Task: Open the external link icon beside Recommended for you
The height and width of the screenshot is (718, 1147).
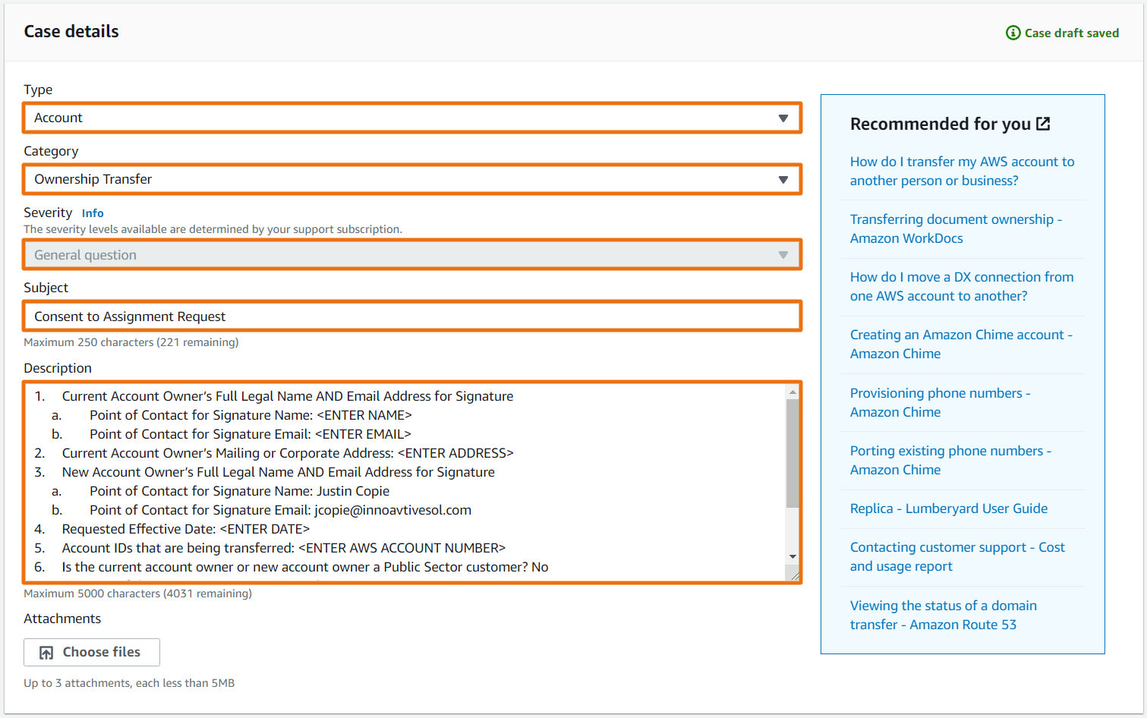Action: (x=1043, y=124)
